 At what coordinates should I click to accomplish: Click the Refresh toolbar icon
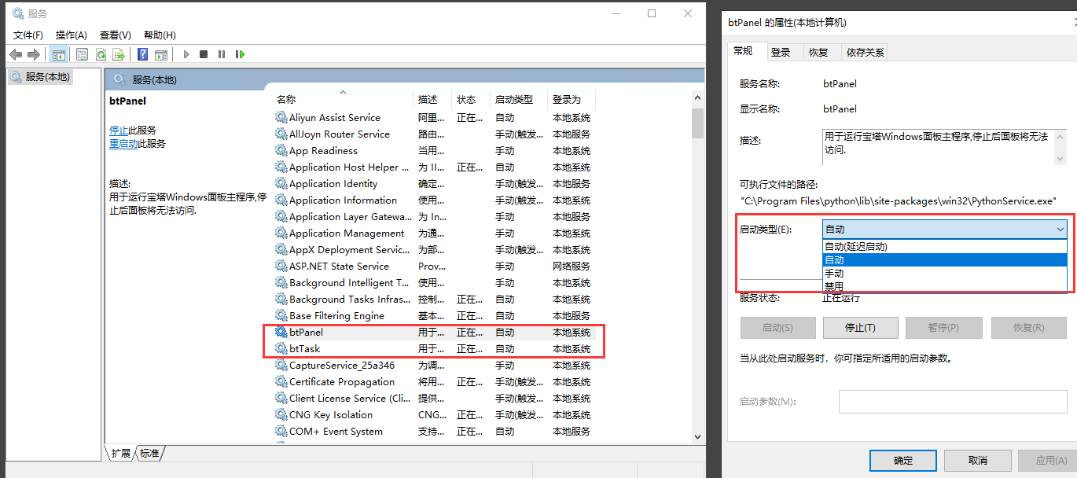click(101, 54)
